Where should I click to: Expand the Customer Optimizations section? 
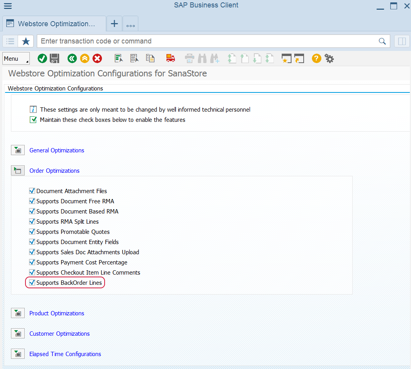[x=18, y=334]
